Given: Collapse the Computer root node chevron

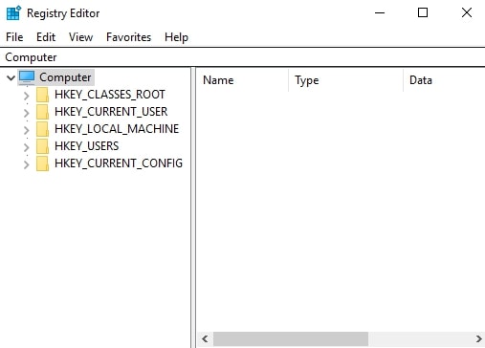Looking at the screenshot, I should pyautogui.click(x=11, y=77).
